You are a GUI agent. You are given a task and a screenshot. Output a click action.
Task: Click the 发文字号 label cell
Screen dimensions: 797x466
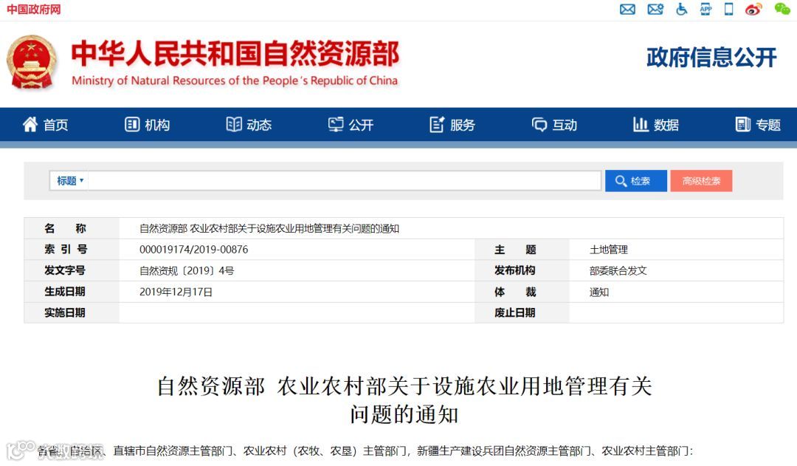pyautogui.click(x=72, y=270)
